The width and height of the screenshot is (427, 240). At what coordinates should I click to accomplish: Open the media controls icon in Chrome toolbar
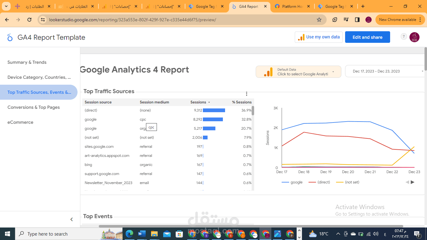(x=346, y=20)
